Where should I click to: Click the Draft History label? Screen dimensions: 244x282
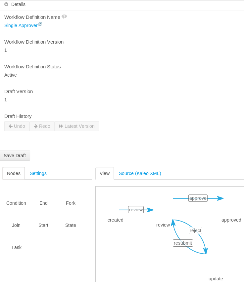pyautogui.click(x=18, y=116)
